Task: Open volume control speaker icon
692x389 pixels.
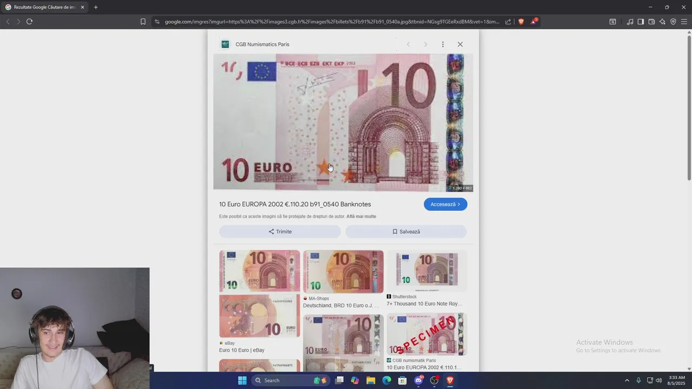Action: click(658, 380)
